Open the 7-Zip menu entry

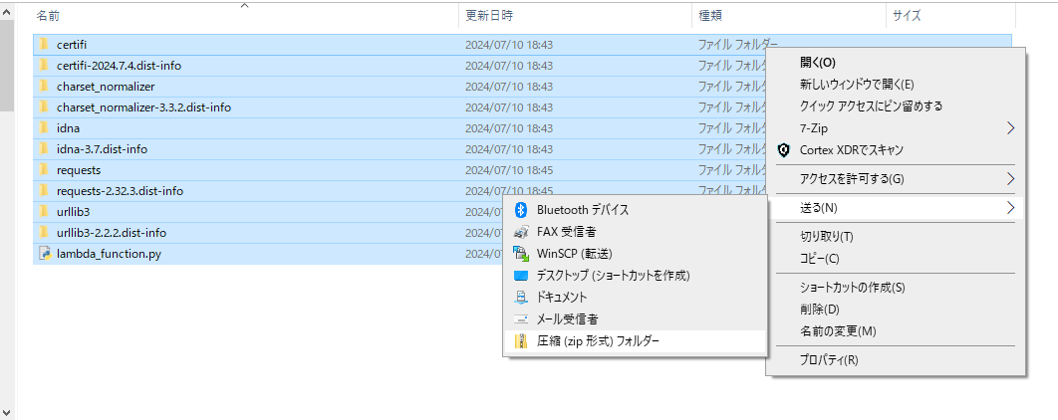coord(813,128)
